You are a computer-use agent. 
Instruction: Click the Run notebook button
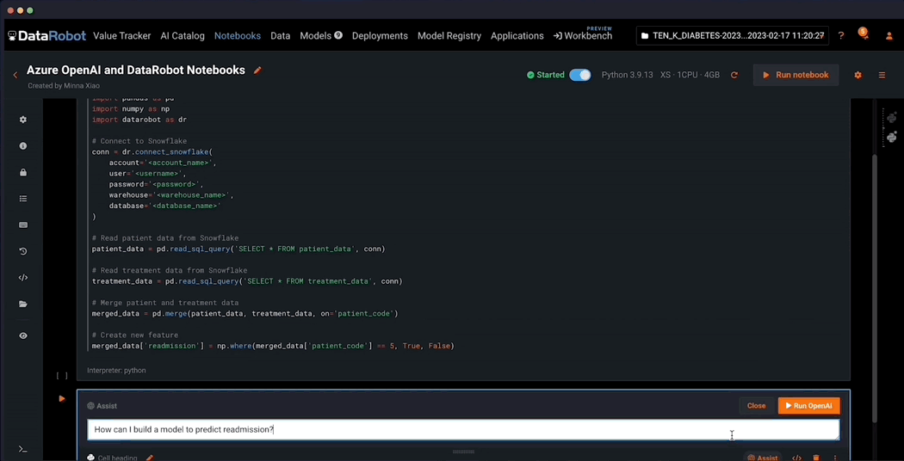coord(796,75)
